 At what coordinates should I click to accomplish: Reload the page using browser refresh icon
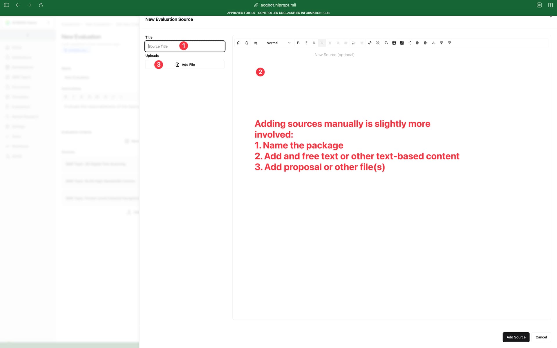click(x=41, y=5)
